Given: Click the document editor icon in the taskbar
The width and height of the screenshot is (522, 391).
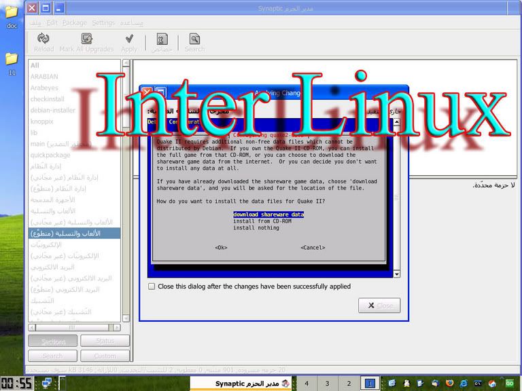Looking at the screenshot, I should [x=421, y=384].
